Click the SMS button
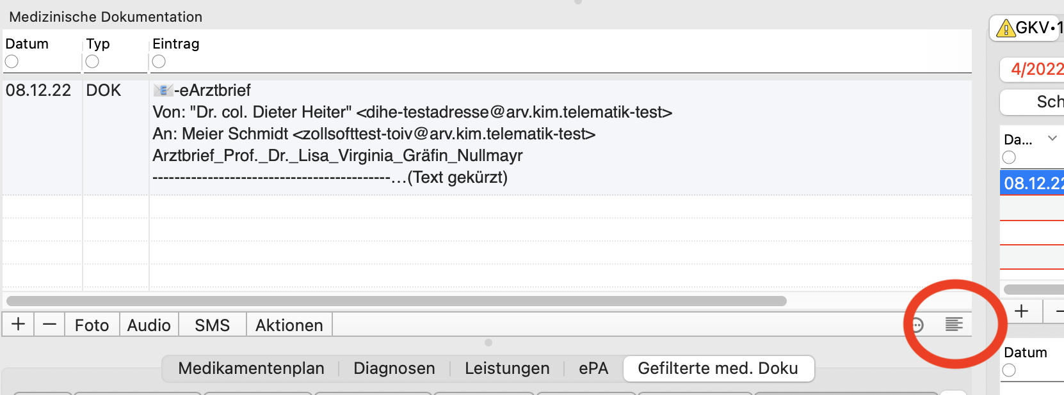Screen dimensions: 1064x395 tap(213, 325)
